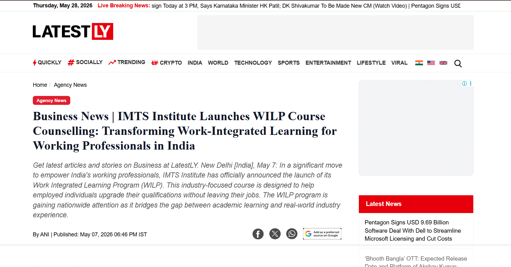Image resolution: width=511 pixels, height=267 pixels.
Task: Open ad options three-dot menu
Action: (471, 83)
